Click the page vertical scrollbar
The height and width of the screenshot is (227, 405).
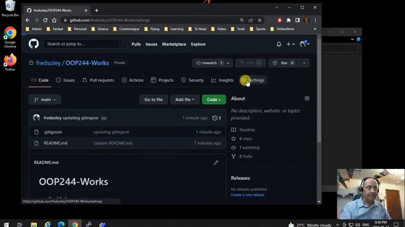click(x=319, y=90)
